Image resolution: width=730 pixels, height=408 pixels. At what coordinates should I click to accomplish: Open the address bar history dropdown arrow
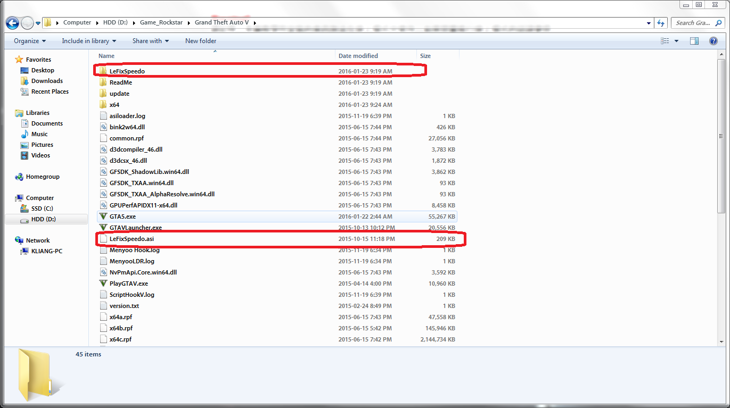(x=648, y=23)
